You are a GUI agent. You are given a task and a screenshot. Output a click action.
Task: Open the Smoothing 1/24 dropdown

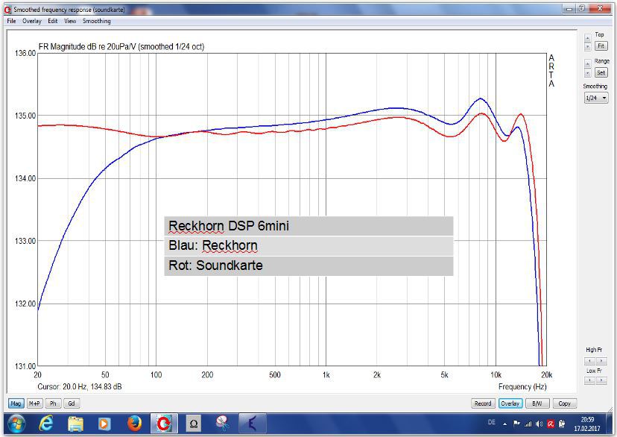(x=595, y=98)
